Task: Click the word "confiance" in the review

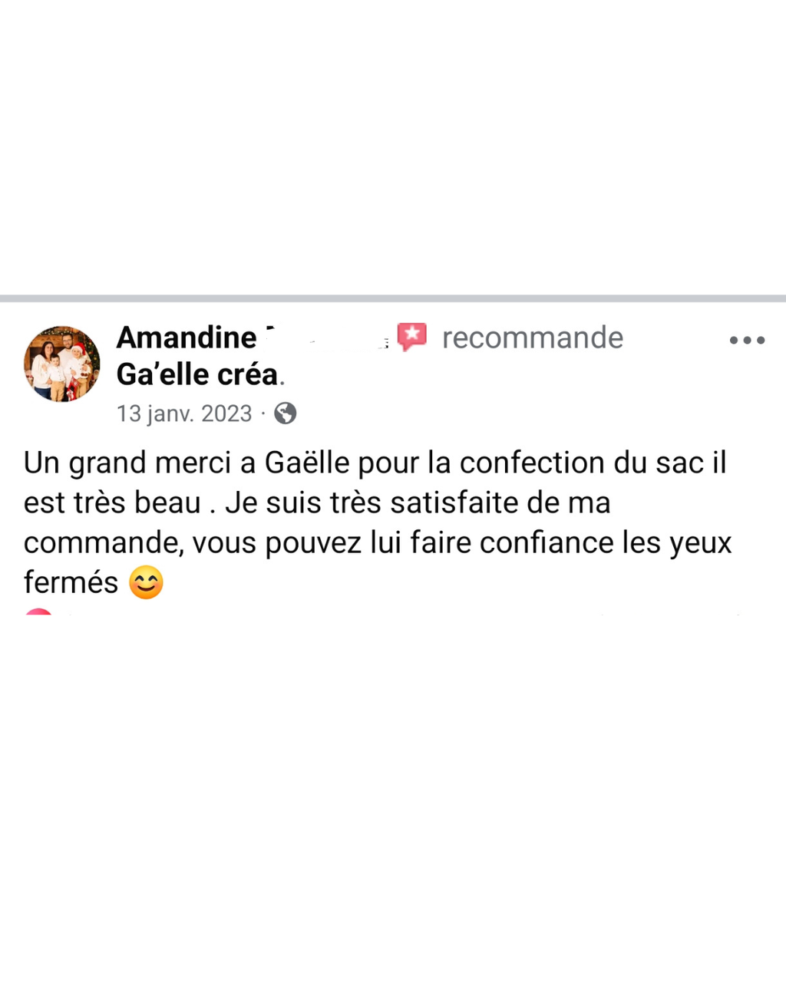Action: pyautogui.click(x=547, y=542)
